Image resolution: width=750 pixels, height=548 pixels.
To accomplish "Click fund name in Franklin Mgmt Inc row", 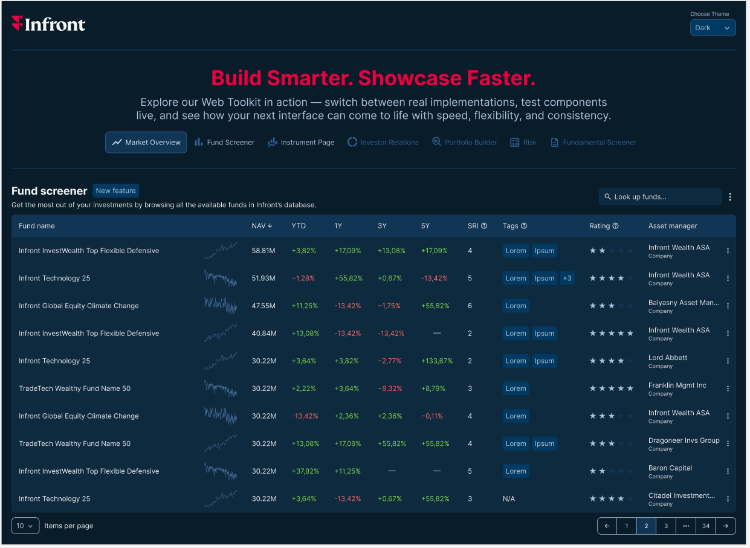I will point(74,388).
